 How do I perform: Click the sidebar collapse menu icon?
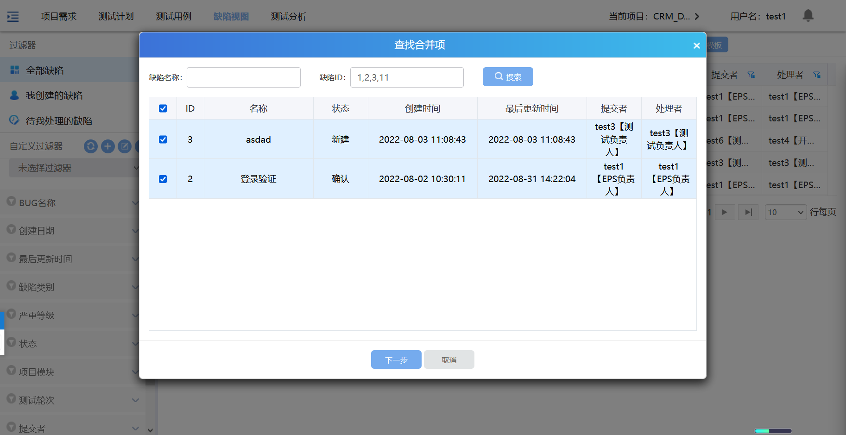[13, 17]
